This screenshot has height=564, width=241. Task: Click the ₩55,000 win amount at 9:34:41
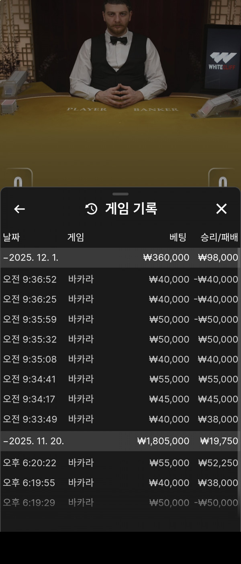[218, 379]
